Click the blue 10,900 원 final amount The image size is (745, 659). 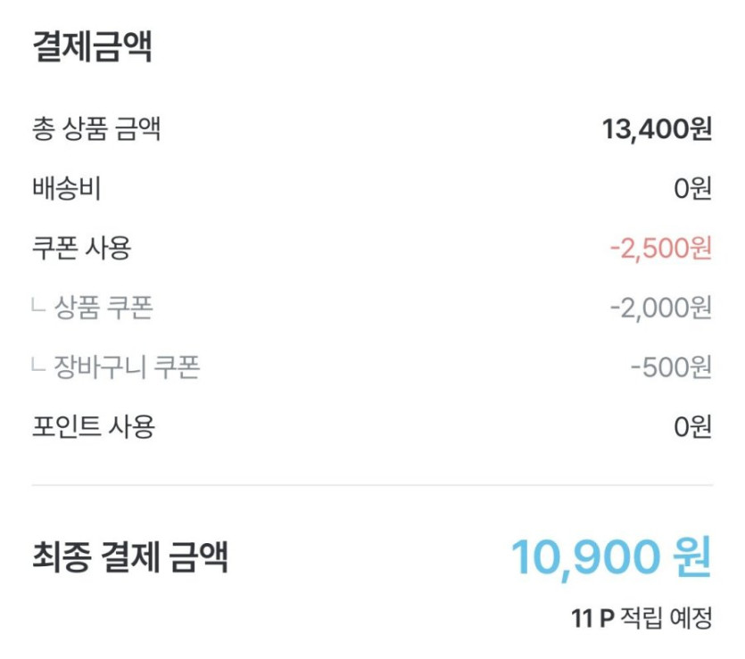[x=611, y=557]
